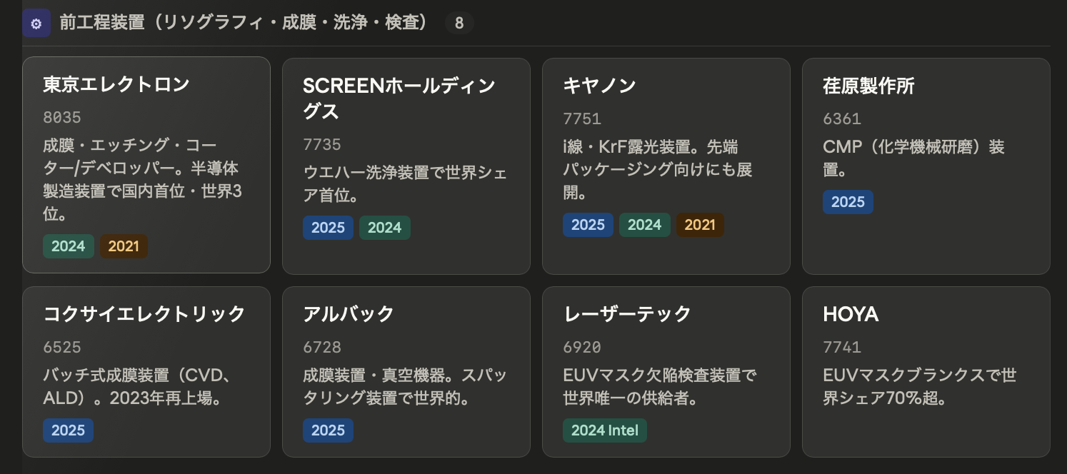Click the 2025 tag on 荏原製作所 card
Screen dimensions: 1067x474
pyautogui.click(x=848, y=202)
